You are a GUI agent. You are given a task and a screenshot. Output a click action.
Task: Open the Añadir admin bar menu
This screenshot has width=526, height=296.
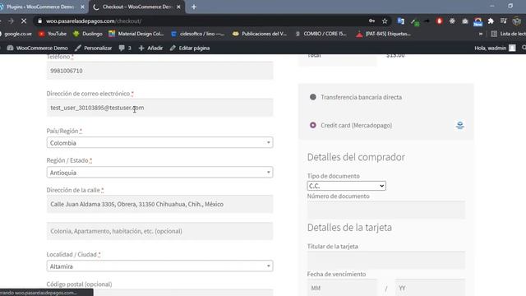pyautogui.click(x=150, y=48)
